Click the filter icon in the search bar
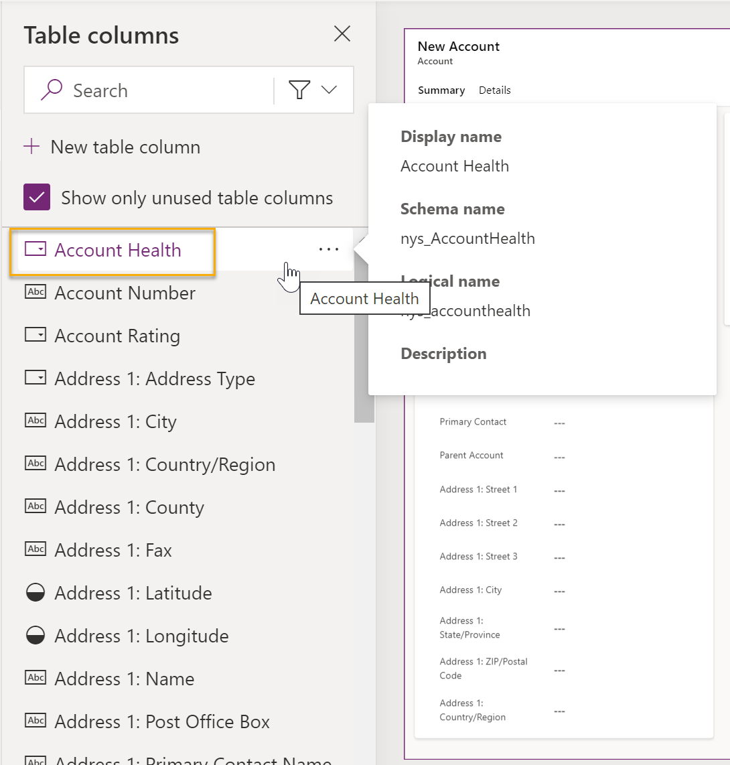Screen dimensions: 730x765 [x=299, y=88]
